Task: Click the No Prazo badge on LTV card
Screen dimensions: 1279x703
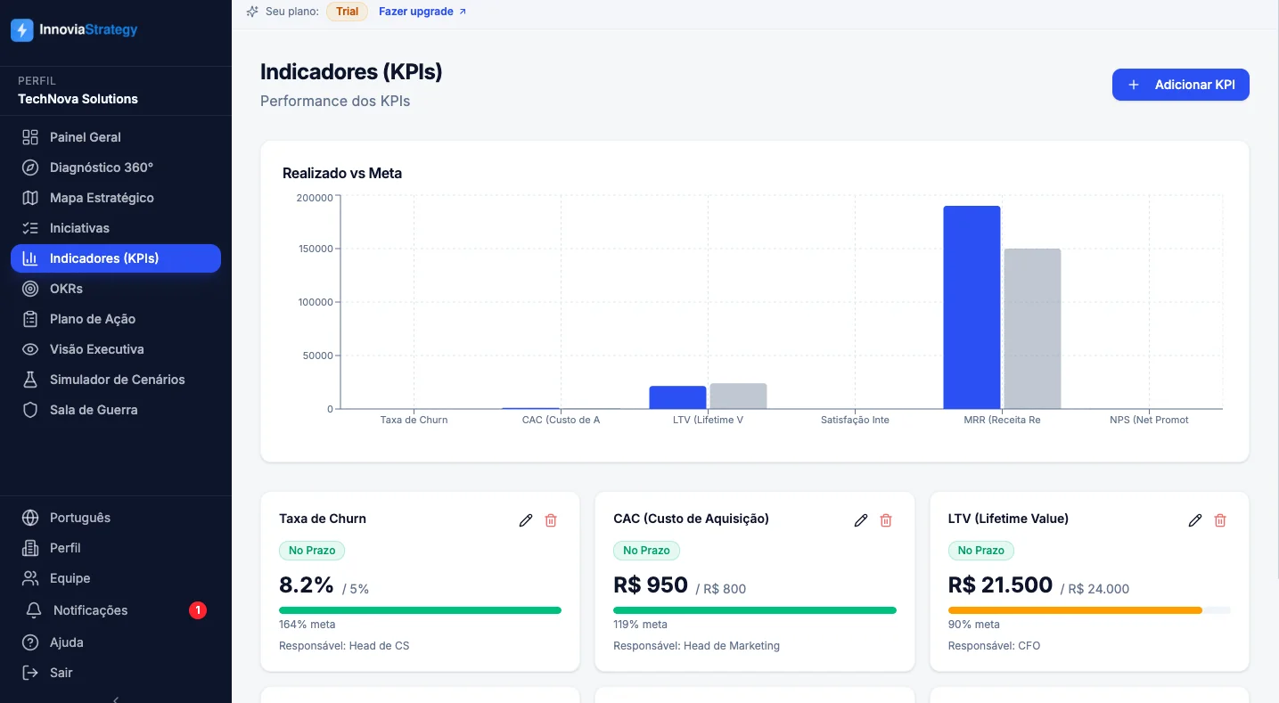Action: (981, 551)
